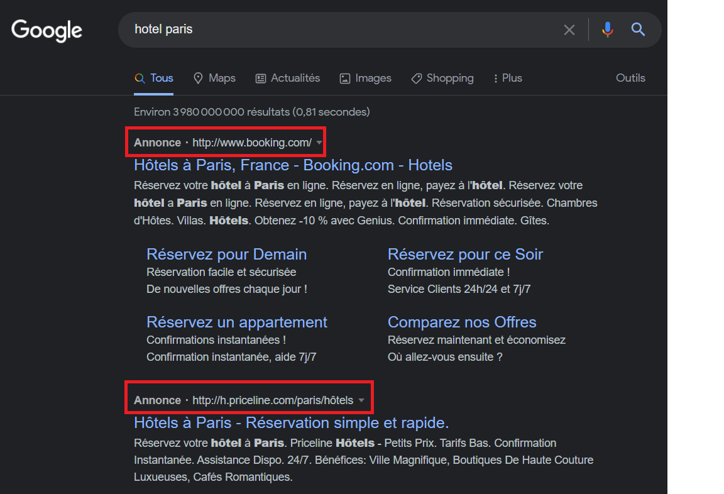Click the Shopping tag icon
This screenshot has height=494, width=724.
[417, 79]
